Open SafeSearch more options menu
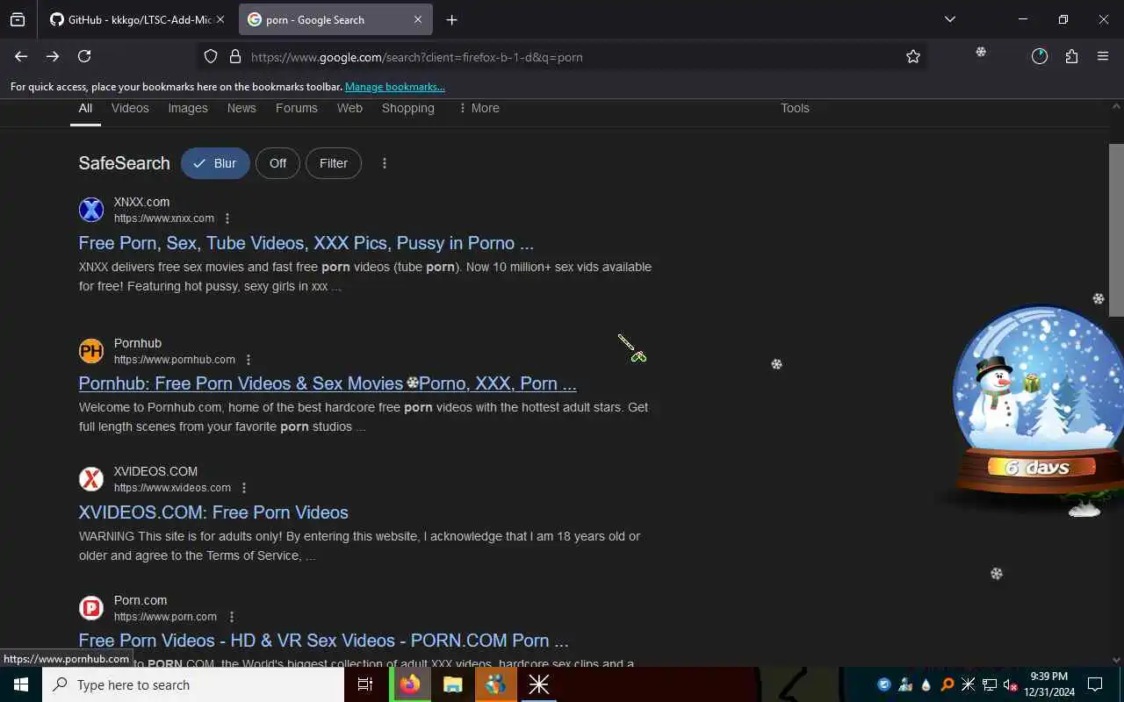Screen dimensions: 1124x702 pyautogui.click(x=384, y=163)
